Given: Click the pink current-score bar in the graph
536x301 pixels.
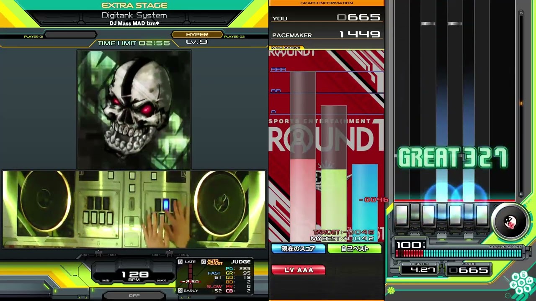Looking at the screenshot, I should tap(303, 200).
